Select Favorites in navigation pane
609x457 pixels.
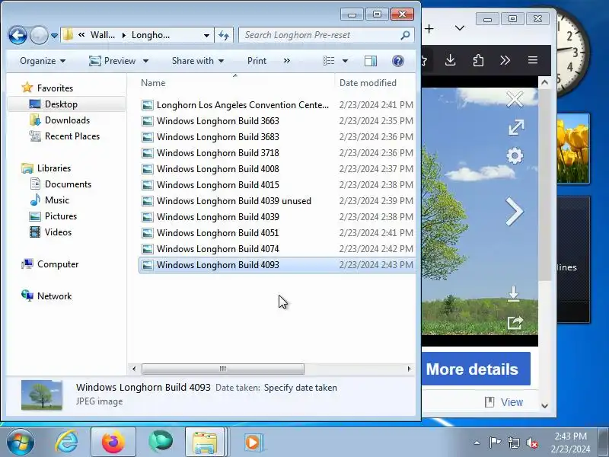55,88
